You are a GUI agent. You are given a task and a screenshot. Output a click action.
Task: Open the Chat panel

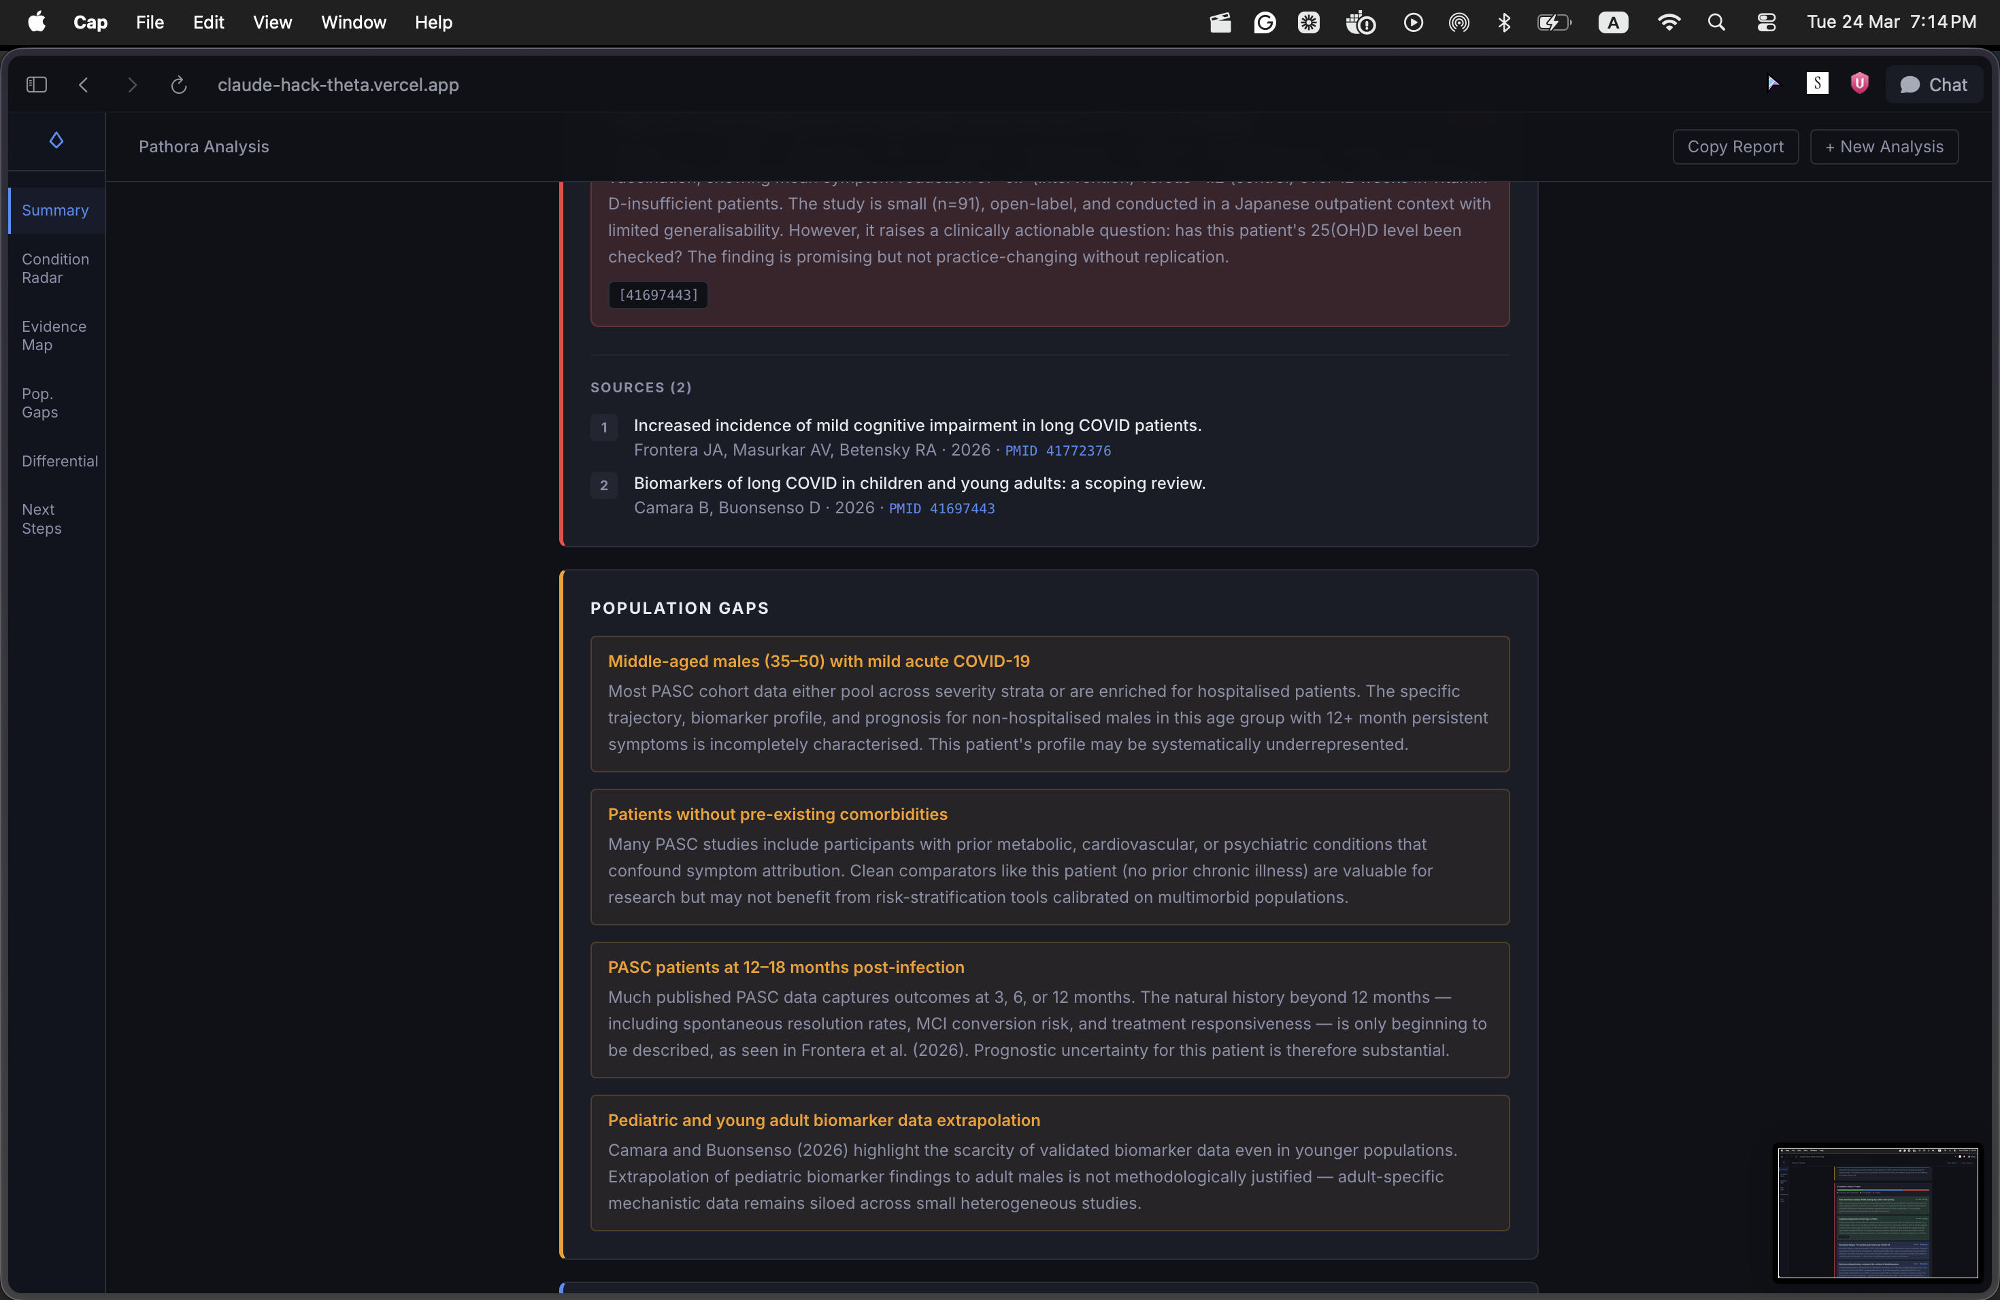(x=1933, y=85)
